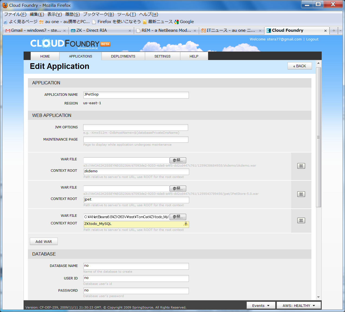The image size is (345, 312).
Task: Click the us-east-1 region text
Action: click(92, 103)
